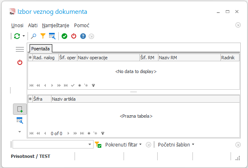Open the refresh button dropdown arrow
Viewport: 248px width, 168px height.
pyautogui.click(x=24, y=36)
